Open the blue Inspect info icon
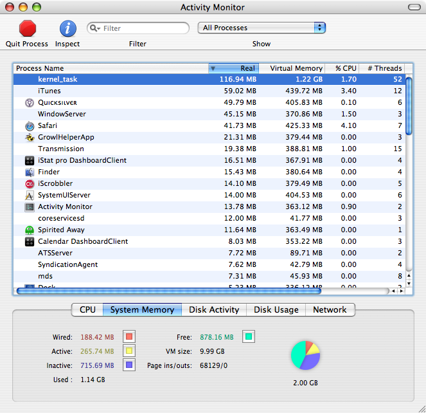Viewport: 426px width, 413px height. pyautogui.click(x=68, y=28)
